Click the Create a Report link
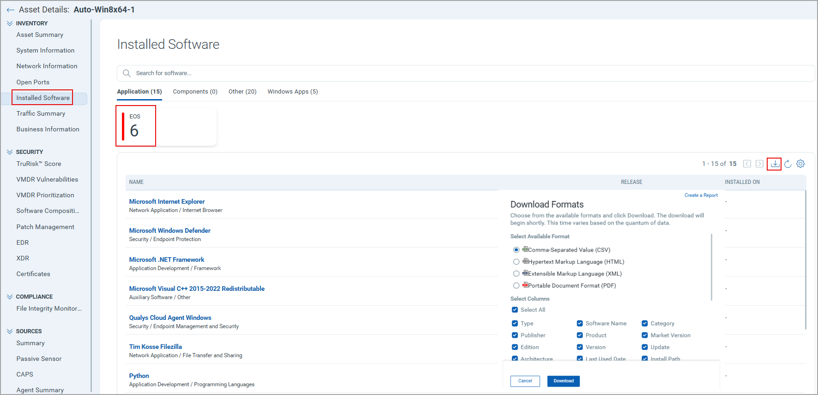The image size is (818, 395). click(x=701, y=195)
